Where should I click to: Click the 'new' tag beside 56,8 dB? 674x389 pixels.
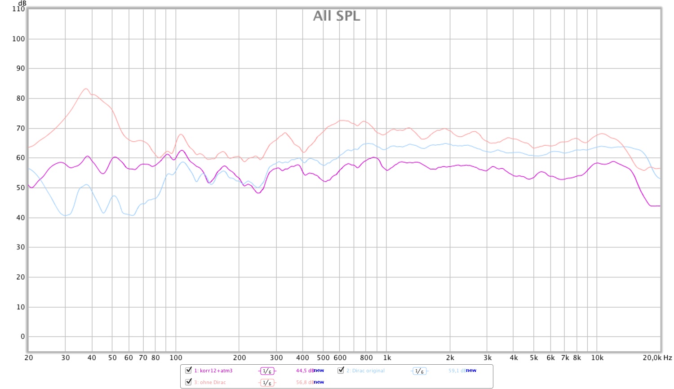tap(319, 382)
